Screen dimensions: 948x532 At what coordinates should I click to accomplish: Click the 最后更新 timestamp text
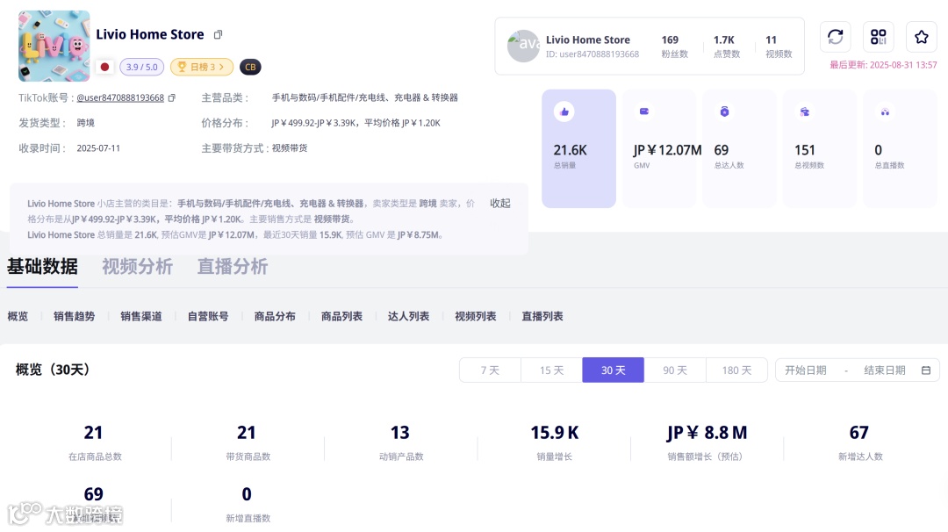883,65
